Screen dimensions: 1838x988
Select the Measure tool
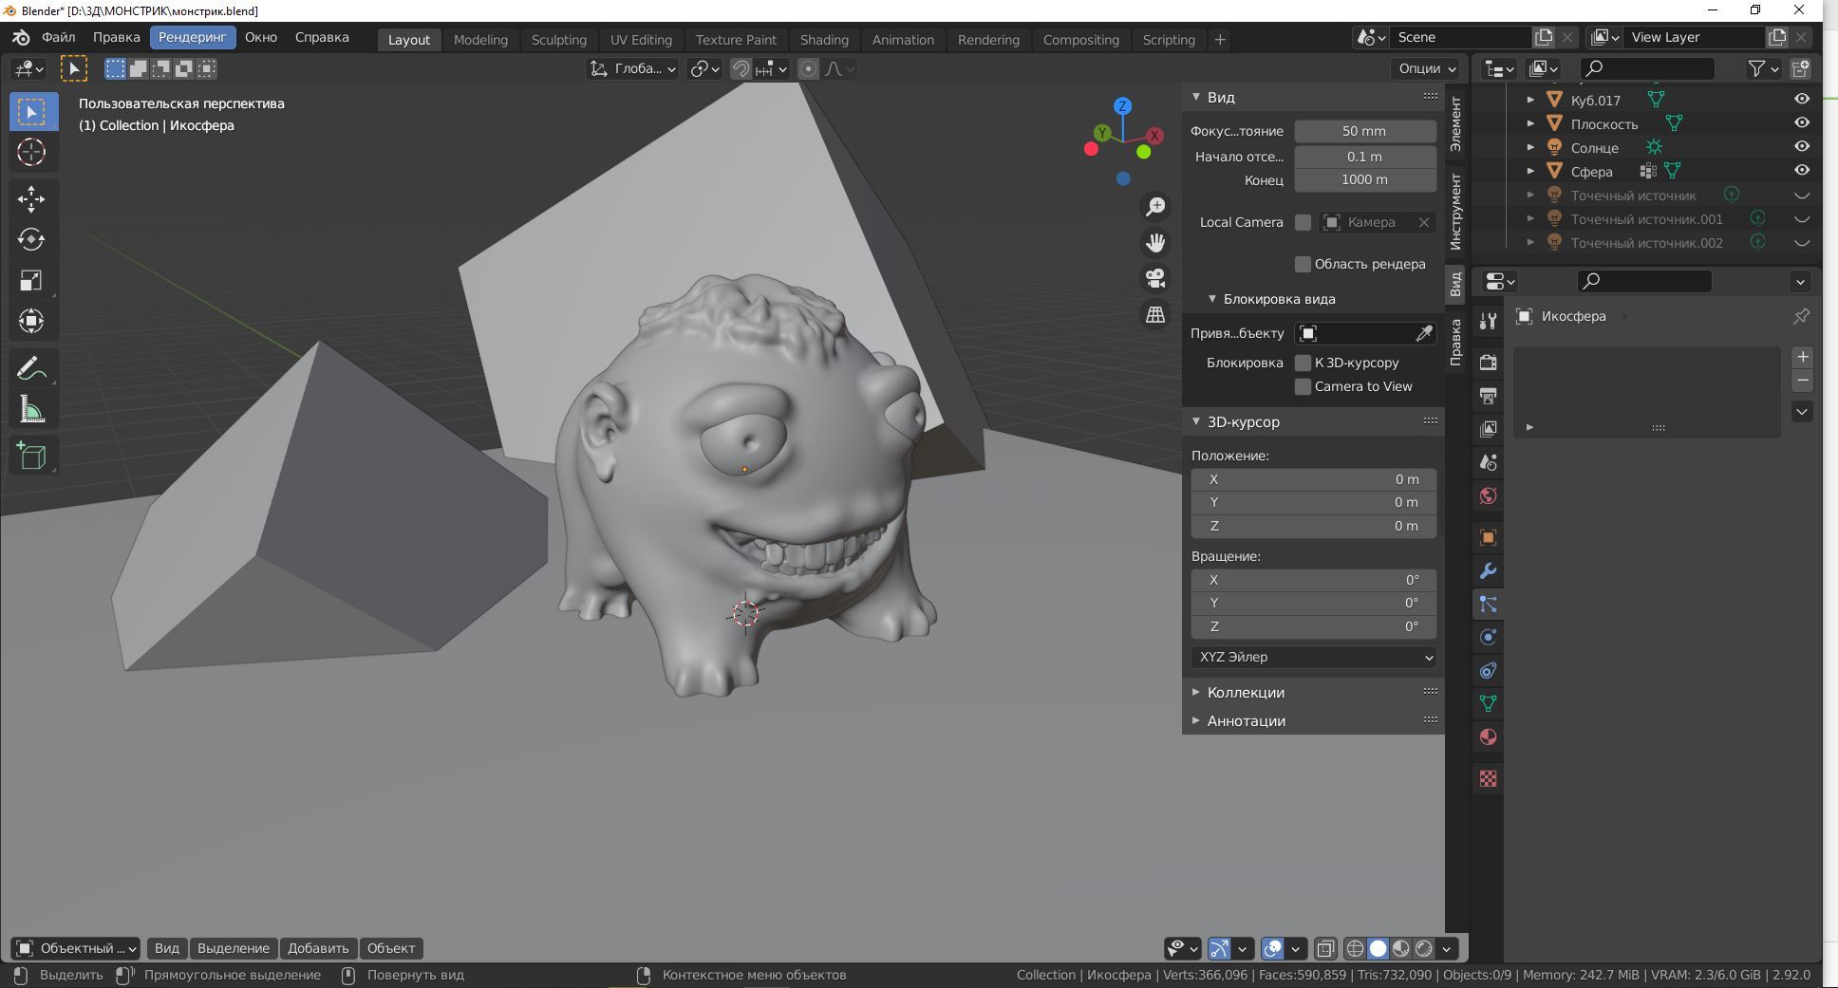[31, 410]
